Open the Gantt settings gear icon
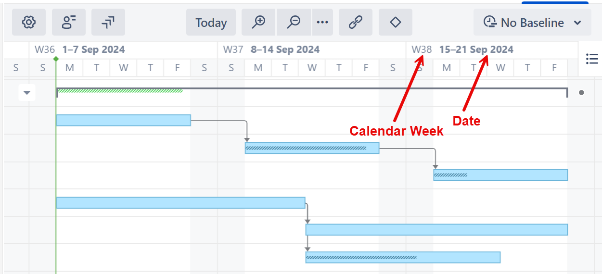The image size is (602, 274). [29, 22]
